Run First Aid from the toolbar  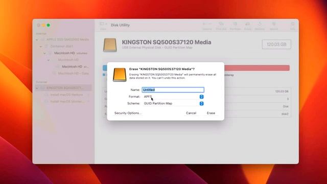click(x=221, y=24)
